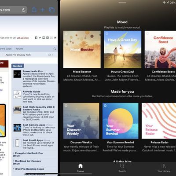This screenshot has width=176, height=176.
Task: Click the "Your Summer Rewind" title text
Action: pos(121,143)
